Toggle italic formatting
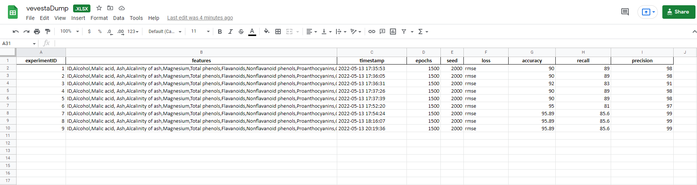Viewport: 697px width, 185px height. (230, 32)
